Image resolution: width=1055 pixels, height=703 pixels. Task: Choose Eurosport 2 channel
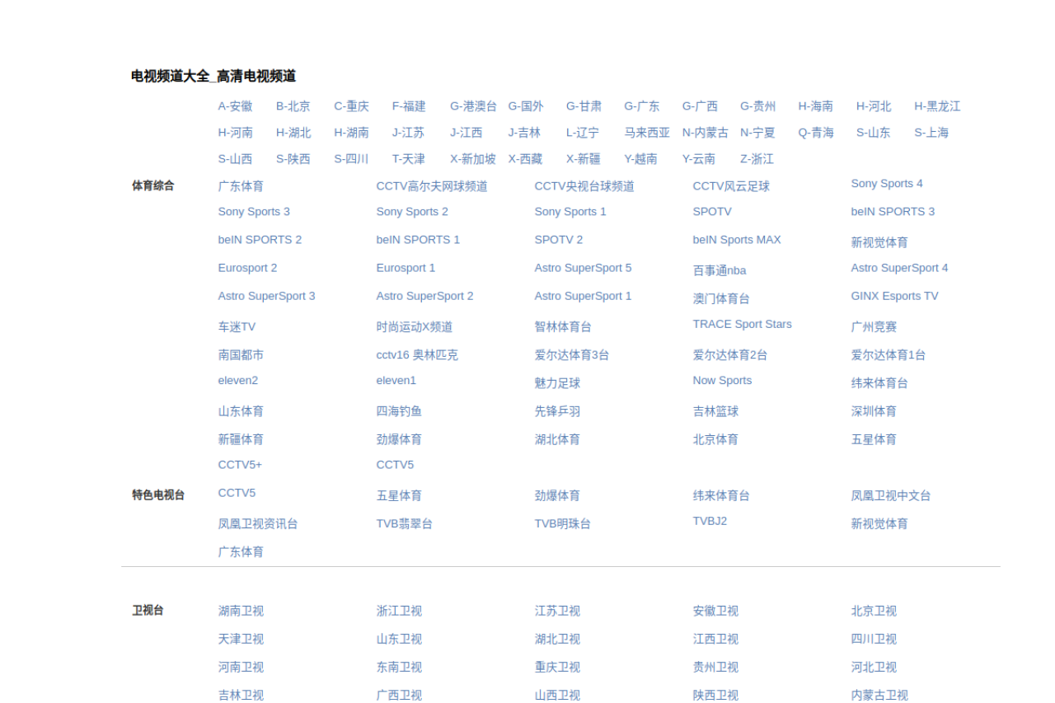[x=247, y=268]
